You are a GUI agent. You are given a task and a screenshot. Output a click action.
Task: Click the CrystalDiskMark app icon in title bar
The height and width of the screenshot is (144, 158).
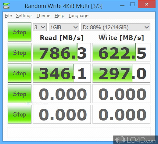[6, 6]
